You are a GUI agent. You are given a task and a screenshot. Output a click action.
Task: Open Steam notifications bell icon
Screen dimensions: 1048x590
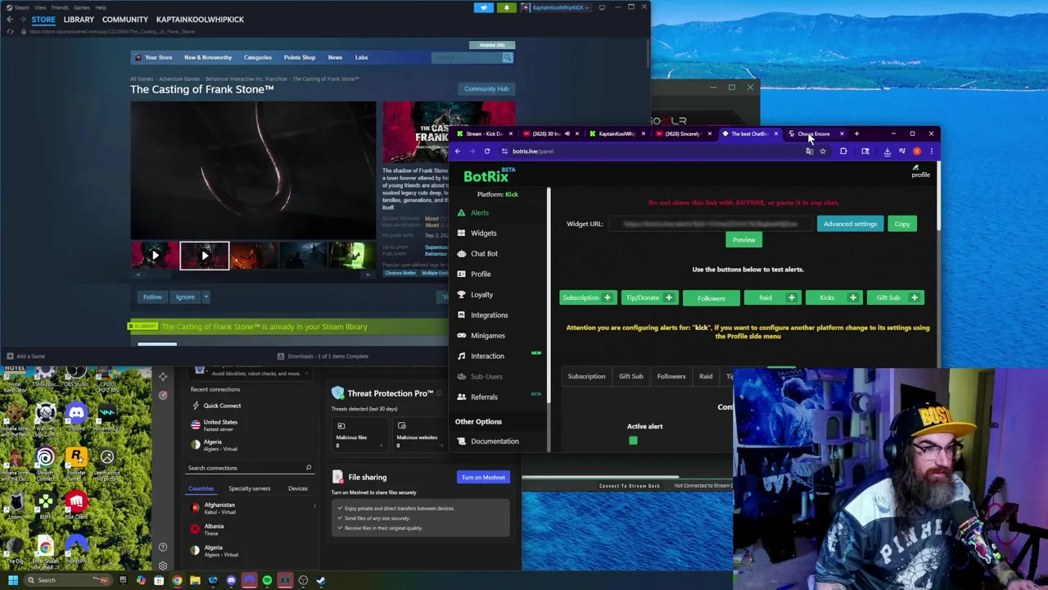click(507, 7)
